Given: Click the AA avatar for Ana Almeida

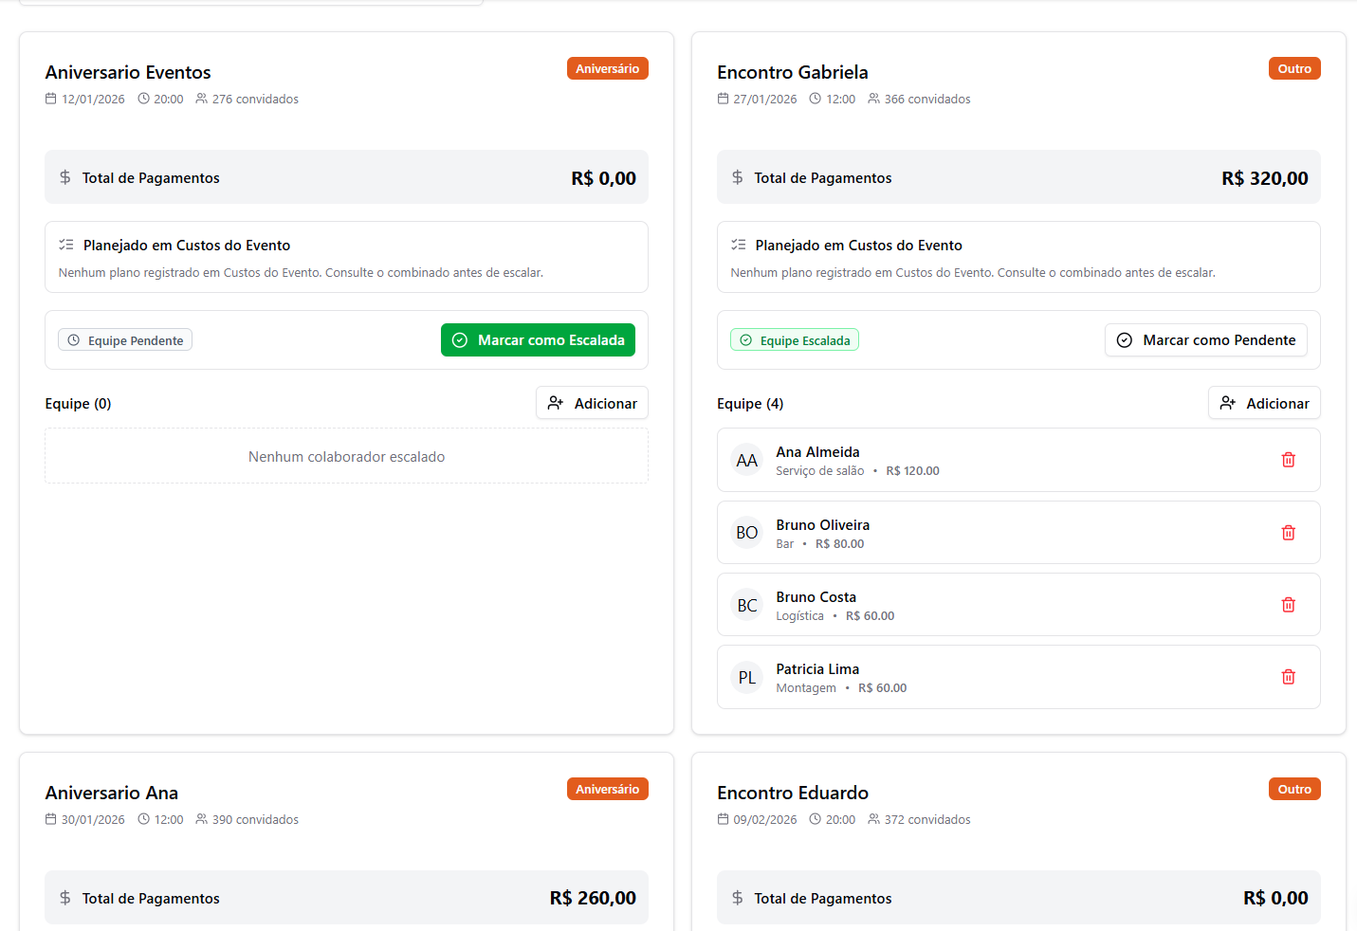Looking at the screenshot, I should (x=747, y=461).
